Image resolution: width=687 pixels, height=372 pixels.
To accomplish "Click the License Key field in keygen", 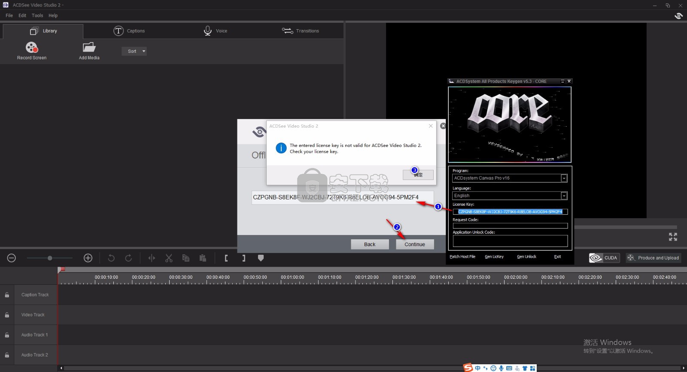I will pyautogui.click(x=510, y=212).
